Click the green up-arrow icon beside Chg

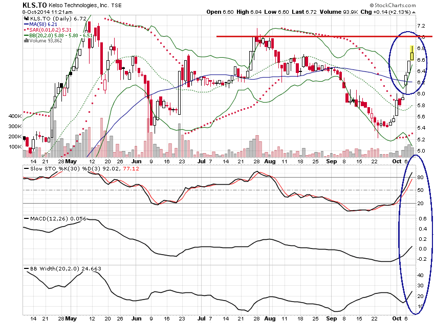(414, 12)
